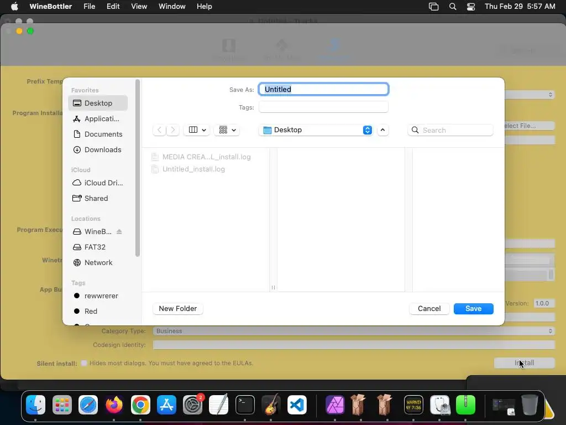Launch Safari from the Dock
566x425 pixels.
click(x=88, y=405)
